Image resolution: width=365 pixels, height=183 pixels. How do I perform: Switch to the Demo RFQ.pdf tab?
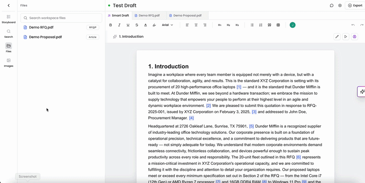pyautogui.click(x=149, y=15)
